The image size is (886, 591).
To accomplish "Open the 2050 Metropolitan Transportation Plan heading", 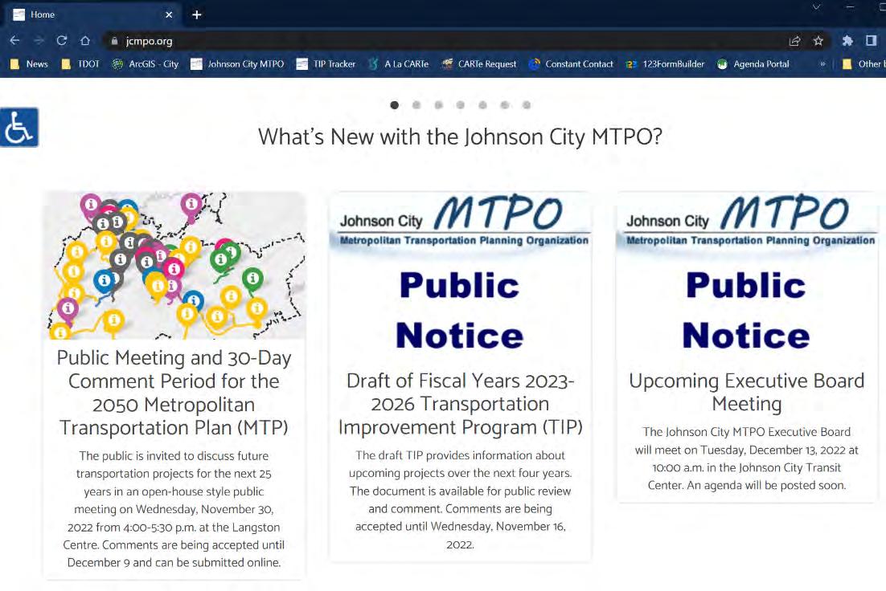I will tap(174, 393).
